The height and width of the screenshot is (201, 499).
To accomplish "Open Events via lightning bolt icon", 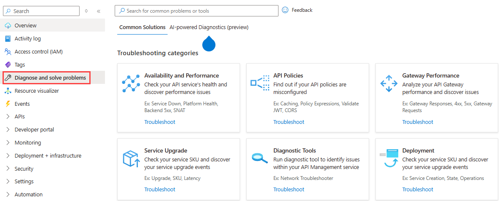I will [x=8, y=104].
